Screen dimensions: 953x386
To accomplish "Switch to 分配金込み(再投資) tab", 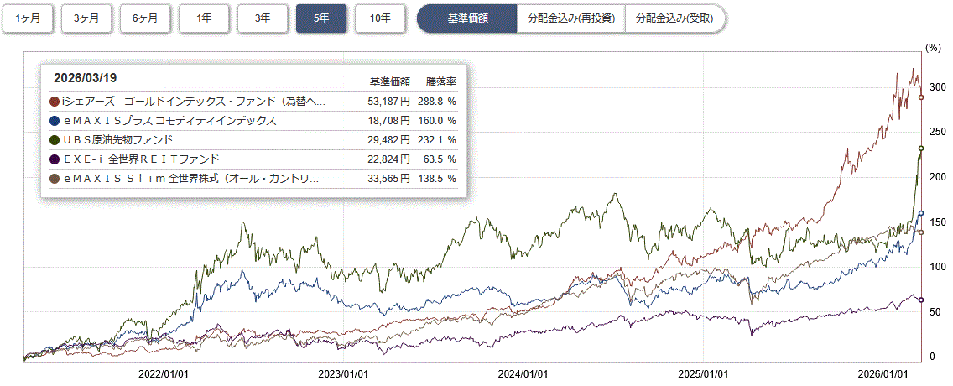I will tap(570, 18).
